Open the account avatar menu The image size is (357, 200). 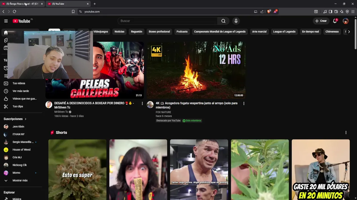point(346,21)
